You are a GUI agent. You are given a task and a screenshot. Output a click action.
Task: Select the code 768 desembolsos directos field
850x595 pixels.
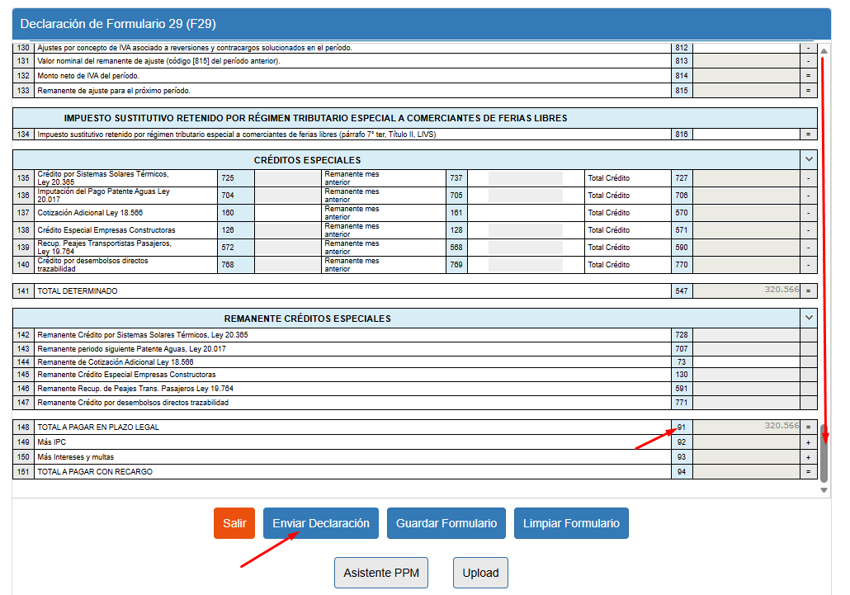(288, 264)
